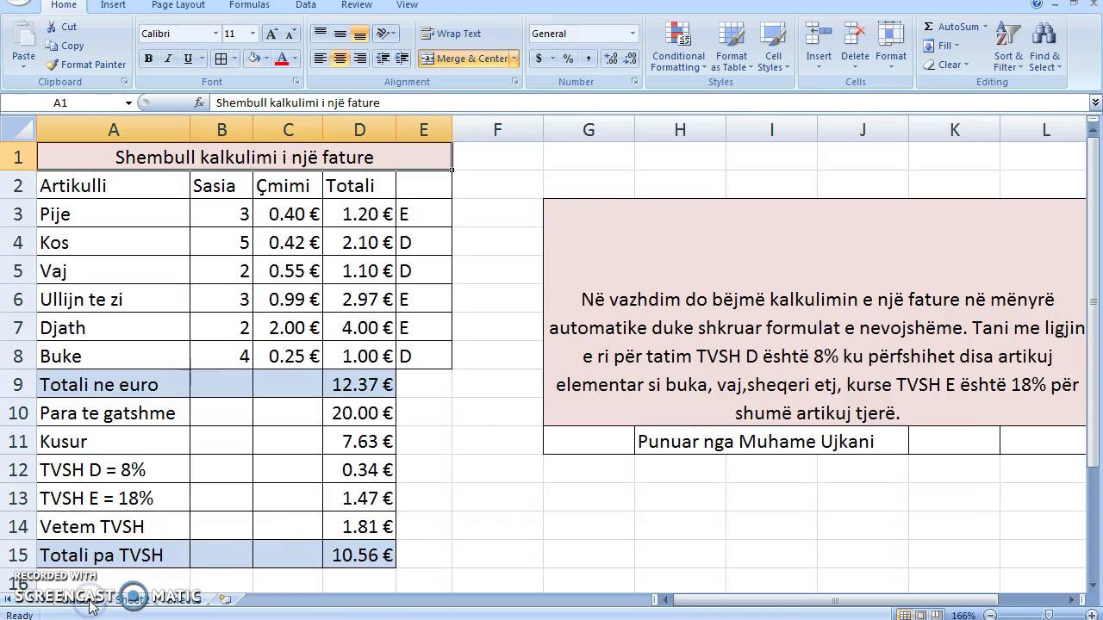Toggle bottom vertical align
This screenshot has height=620, width=1103.
point(360,34)
